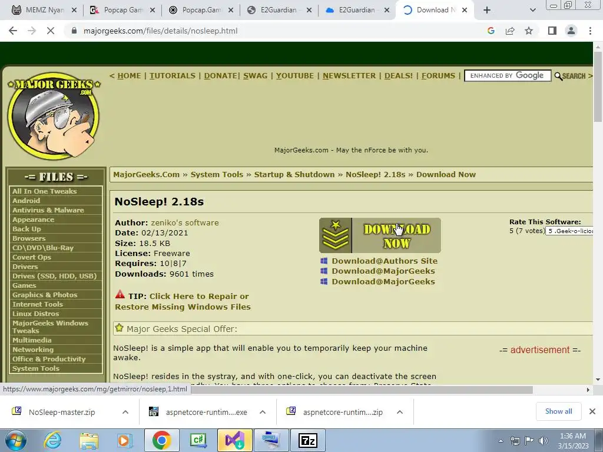603x452 pixels.
Task: Open All In One Tweaks category
Action: [45, 191]
